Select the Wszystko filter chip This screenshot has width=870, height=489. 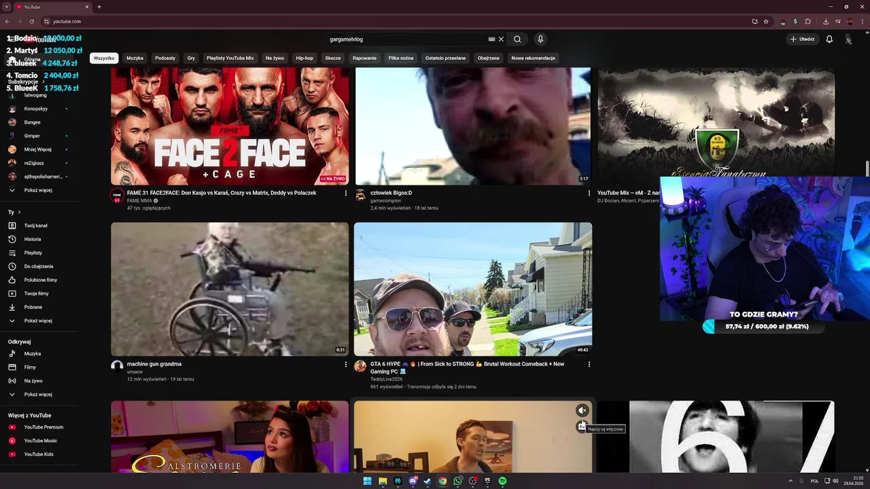point(104,58)
